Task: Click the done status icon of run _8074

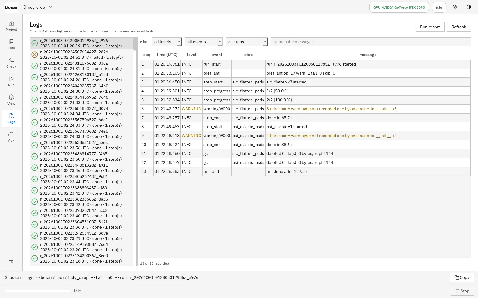Action: tap(35, 111)
